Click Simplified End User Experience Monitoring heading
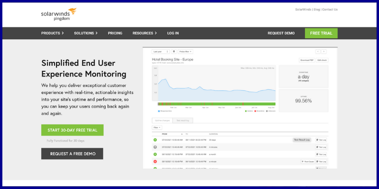The width and height of the screenshot is (379, 189). click(x=84, y=69)
